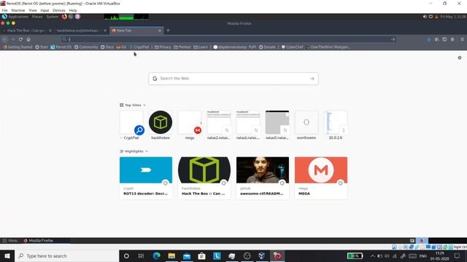Open VirtualBox Input menu
467x262 pixels.
[x=45, y=10]
